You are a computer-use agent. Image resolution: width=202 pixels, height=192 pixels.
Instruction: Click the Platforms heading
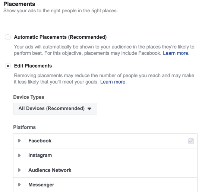pos(25,127)
